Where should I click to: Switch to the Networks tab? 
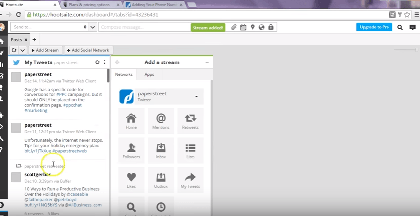(x=124, y=74)
